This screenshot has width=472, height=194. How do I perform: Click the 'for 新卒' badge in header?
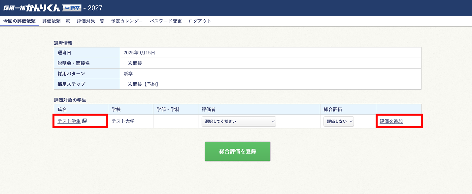[x=72, y=8]
